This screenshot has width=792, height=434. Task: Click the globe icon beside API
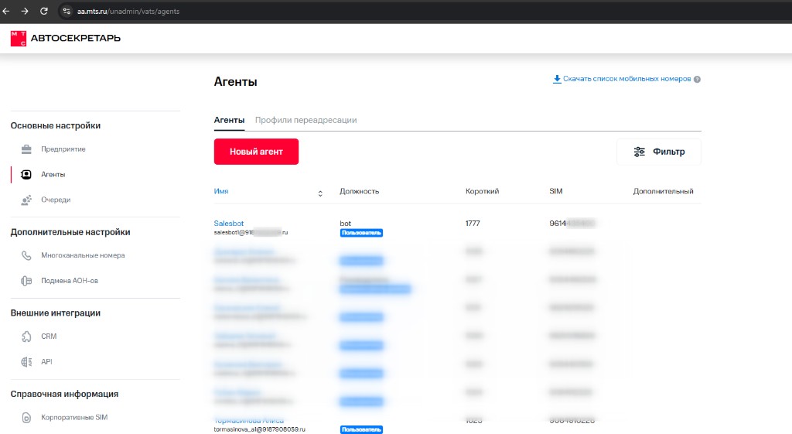click(26, 362)
